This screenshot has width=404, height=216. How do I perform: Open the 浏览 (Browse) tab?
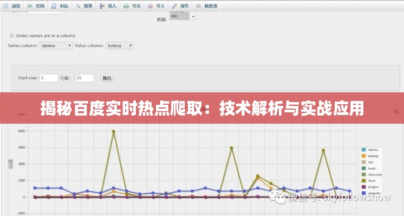pos(11,5)
